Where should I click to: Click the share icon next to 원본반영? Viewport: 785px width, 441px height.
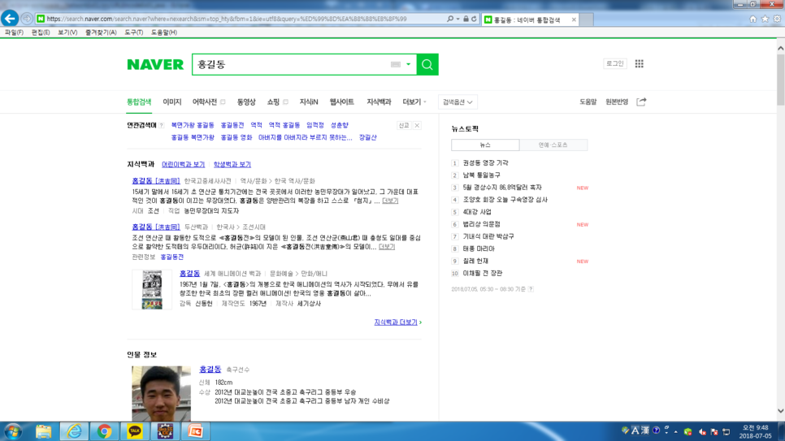coord(641,102)
